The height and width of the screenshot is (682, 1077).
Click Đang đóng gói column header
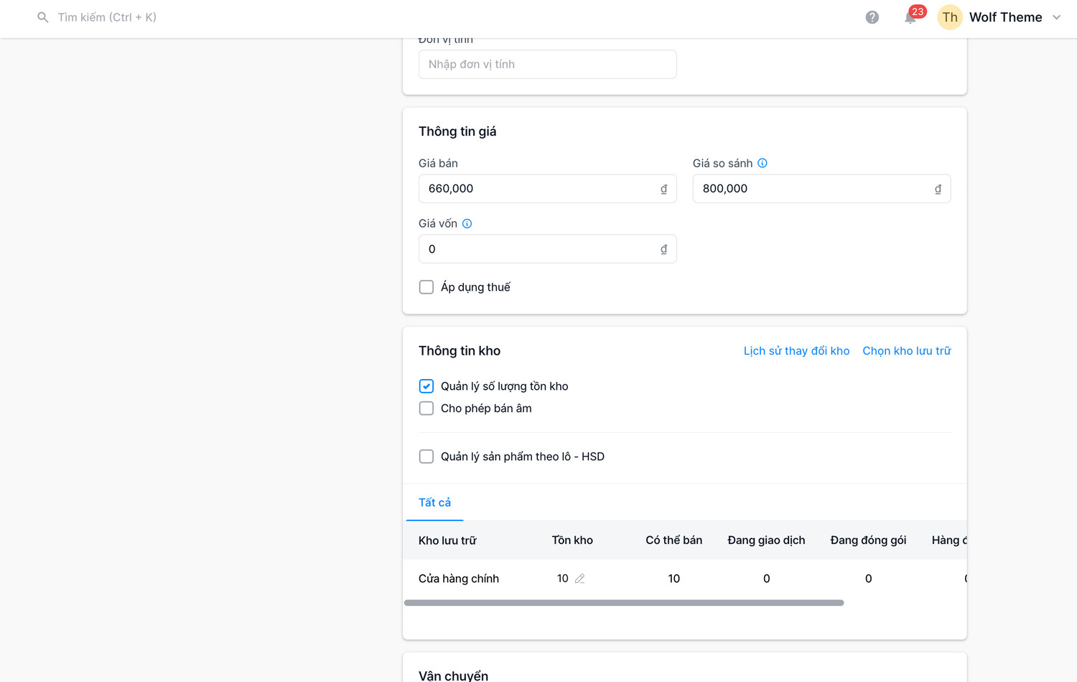click(x=869, y=541)
